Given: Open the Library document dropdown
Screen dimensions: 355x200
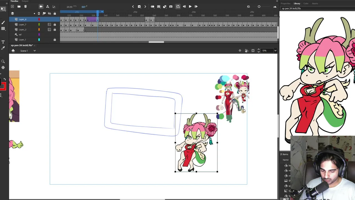Looking at the screenshot, I should pyautogui.click(x=318, y=8).
